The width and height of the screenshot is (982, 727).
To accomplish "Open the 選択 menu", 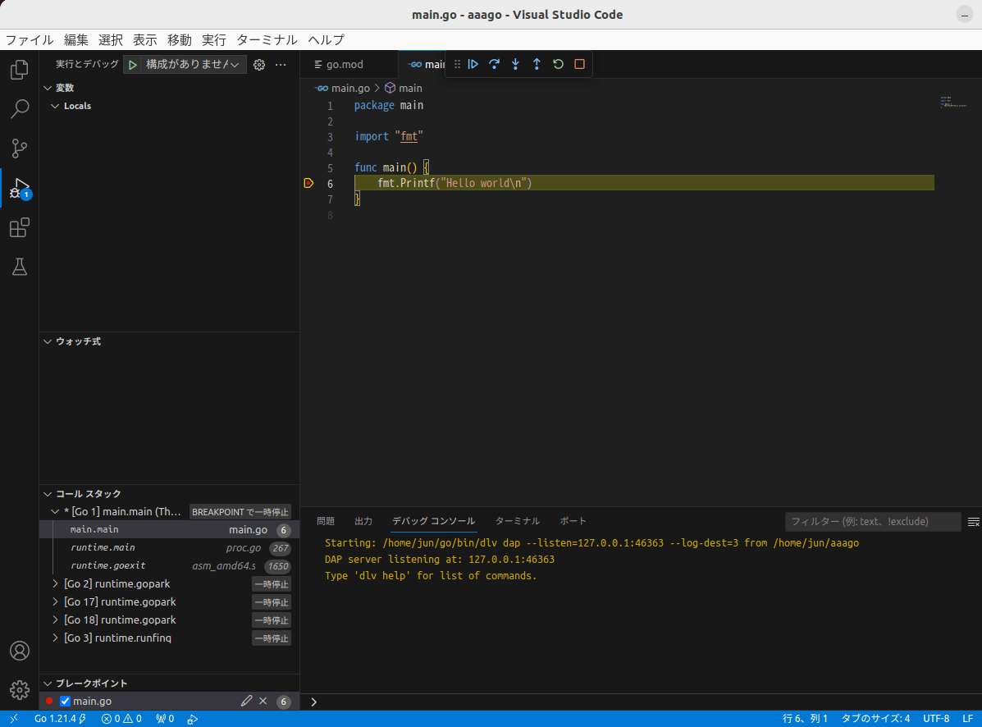I will (111, 40).
